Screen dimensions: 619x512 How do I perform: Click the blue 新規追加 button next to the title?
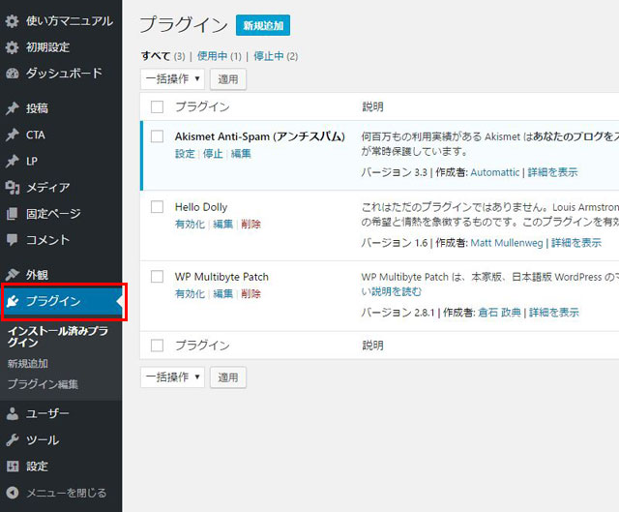[263, 25]
